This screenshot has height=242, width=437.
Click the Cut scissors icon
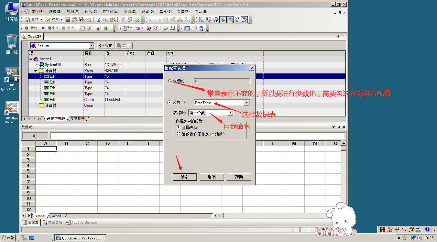tap(99, 20)
